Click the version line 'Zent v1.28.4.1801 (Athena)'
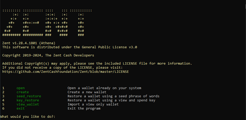The image size is (246, 120). point(29,43)
